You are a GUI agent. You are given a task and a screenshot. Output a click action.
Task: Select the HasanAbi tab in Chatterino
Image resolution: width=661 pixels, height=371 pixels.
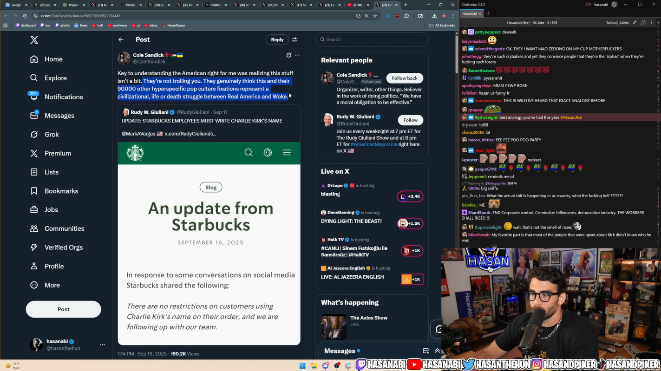(x=471, y=13)
